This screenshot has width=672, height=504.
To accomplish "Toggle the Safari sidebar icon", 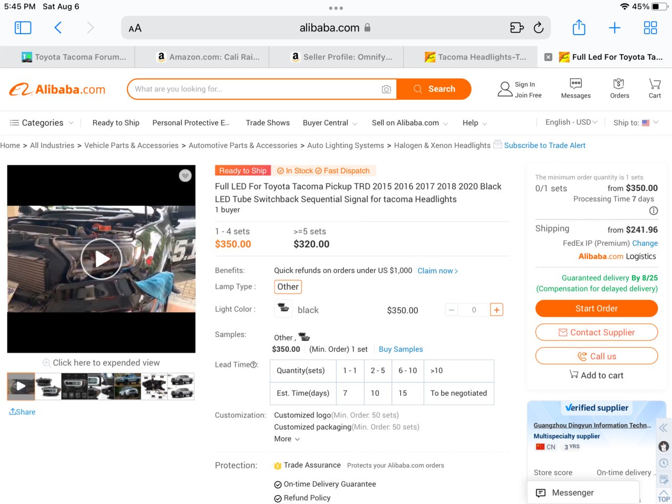I will 23,28.
